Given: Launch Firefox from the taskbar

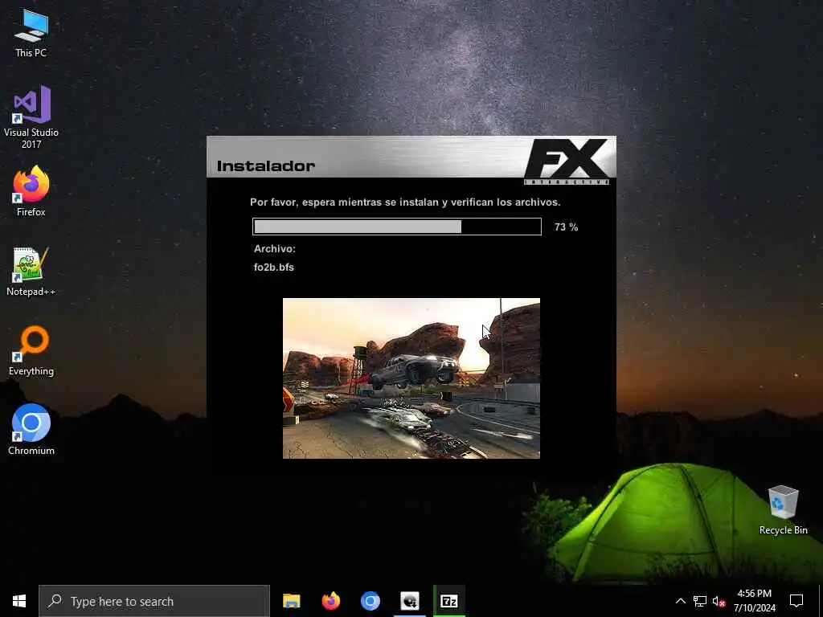Looking at the screenshot, I should click(330, 601).
